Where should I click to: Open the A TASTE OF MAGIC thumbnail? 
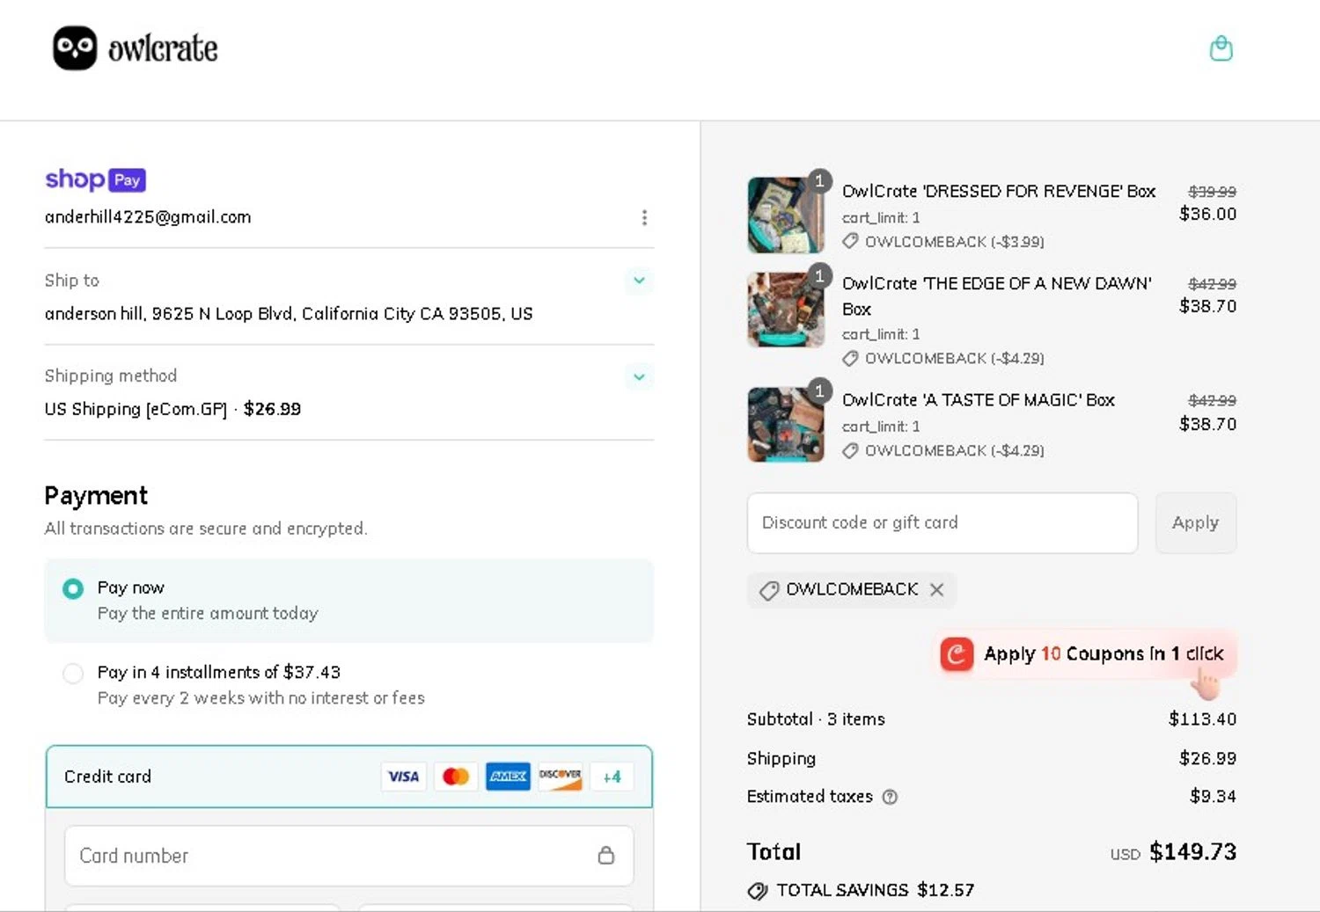785,425
